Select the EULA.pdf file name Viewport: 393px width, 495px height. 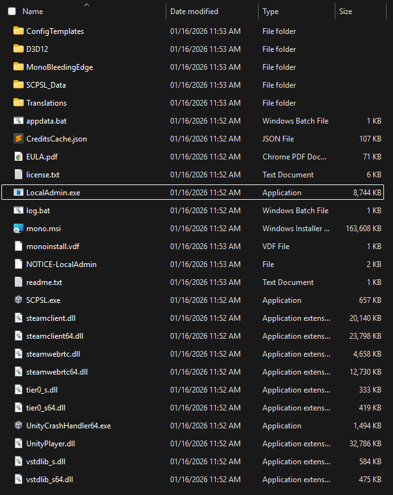coord(42,157)
